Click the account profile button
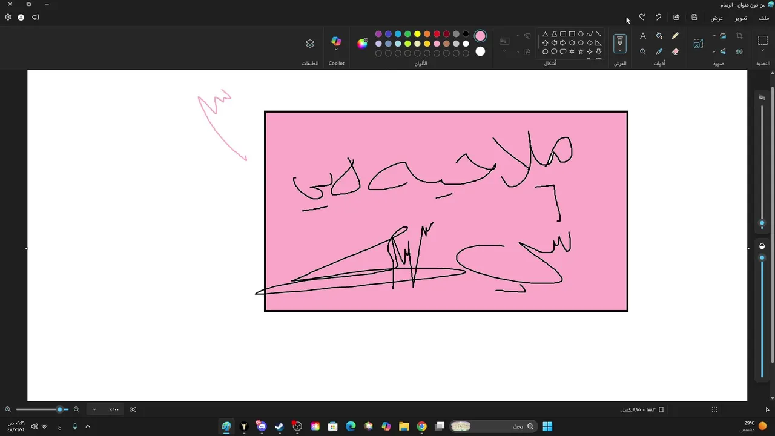This screenshot has width=775, height=436. [x=21, y=17]
